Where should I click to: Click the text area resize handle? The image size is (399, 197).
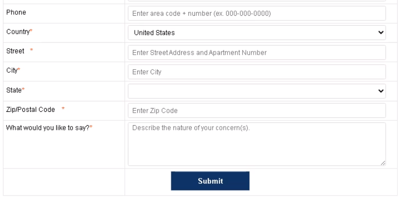point(383,163)
